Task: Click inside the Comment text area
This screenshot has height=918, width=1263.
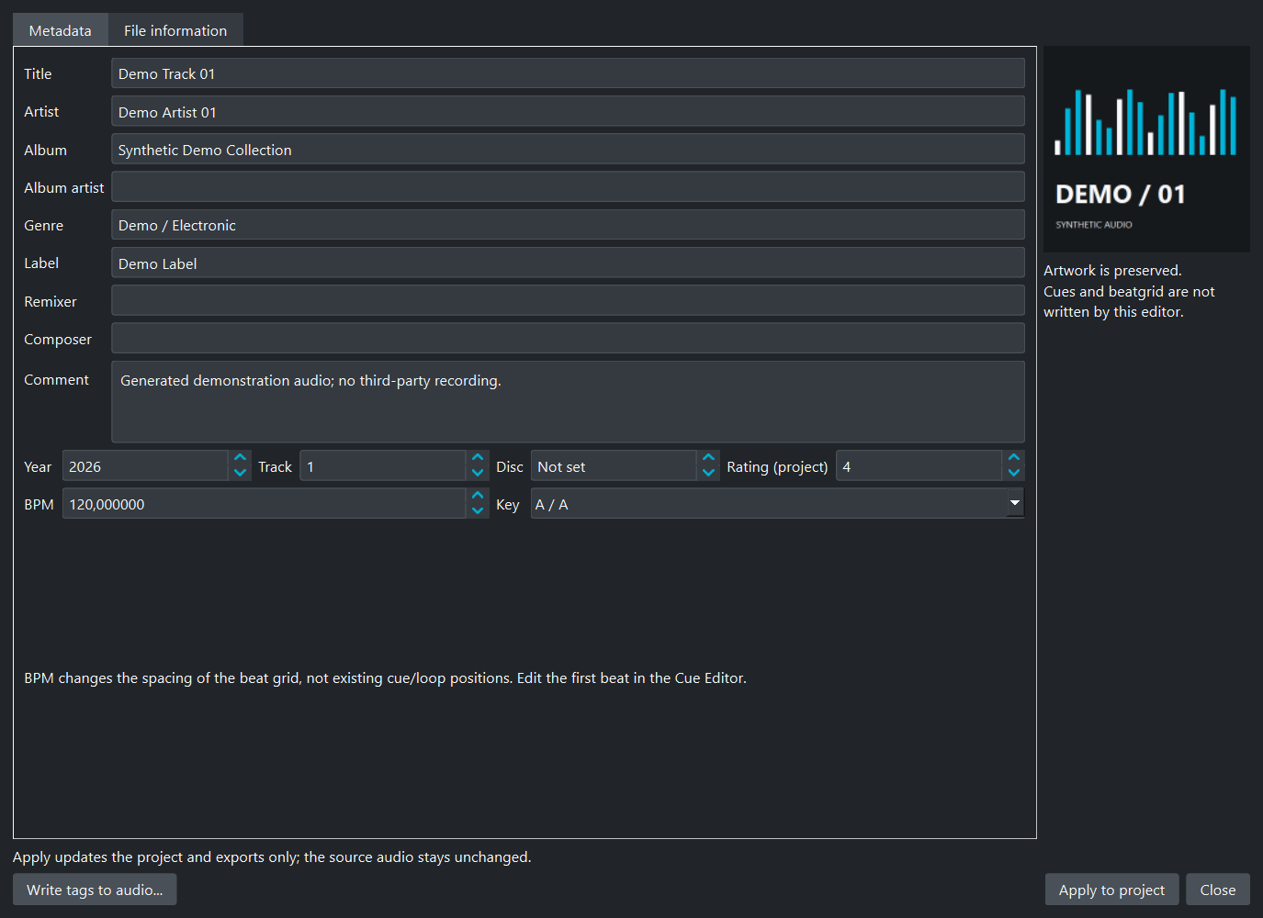Action: tap(568, 402)
